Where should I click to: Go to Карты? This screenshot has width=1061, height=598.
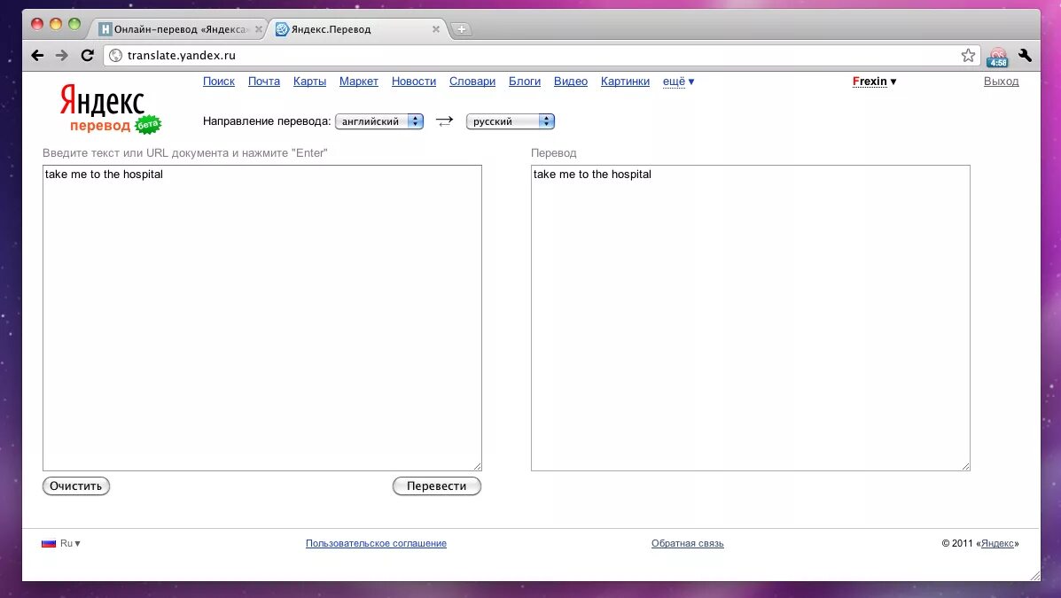coord(309,82)
